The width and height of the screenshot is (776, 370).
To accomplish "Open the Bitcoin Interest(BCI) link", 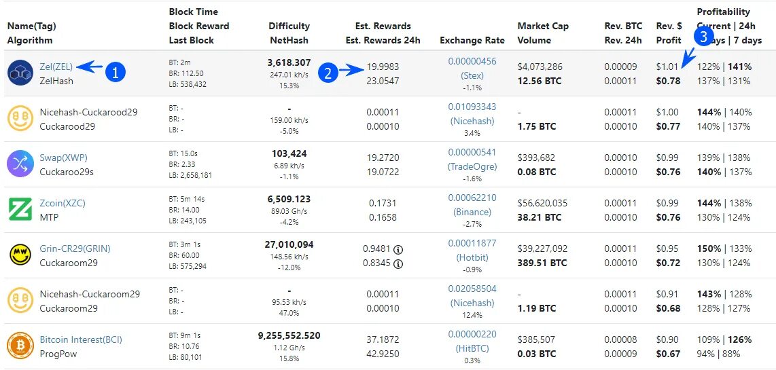I will [81, 339].
